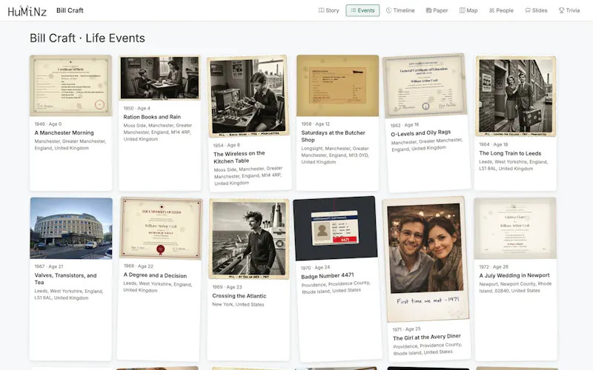The height and width of the screenshot is (370, 593).
Task: Click the title 'A Manchester Morning'
Action: point(64,133)
